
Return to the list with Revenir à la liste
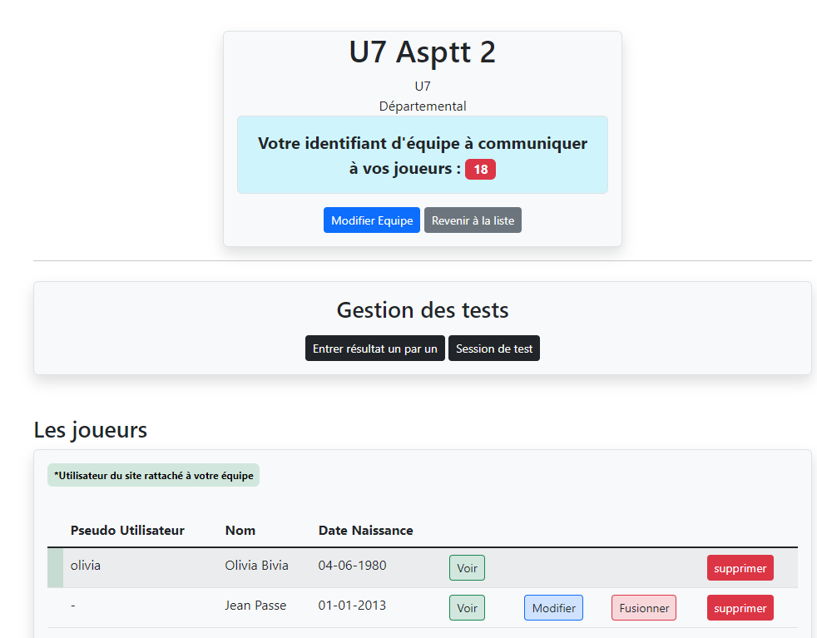point(473,220)
